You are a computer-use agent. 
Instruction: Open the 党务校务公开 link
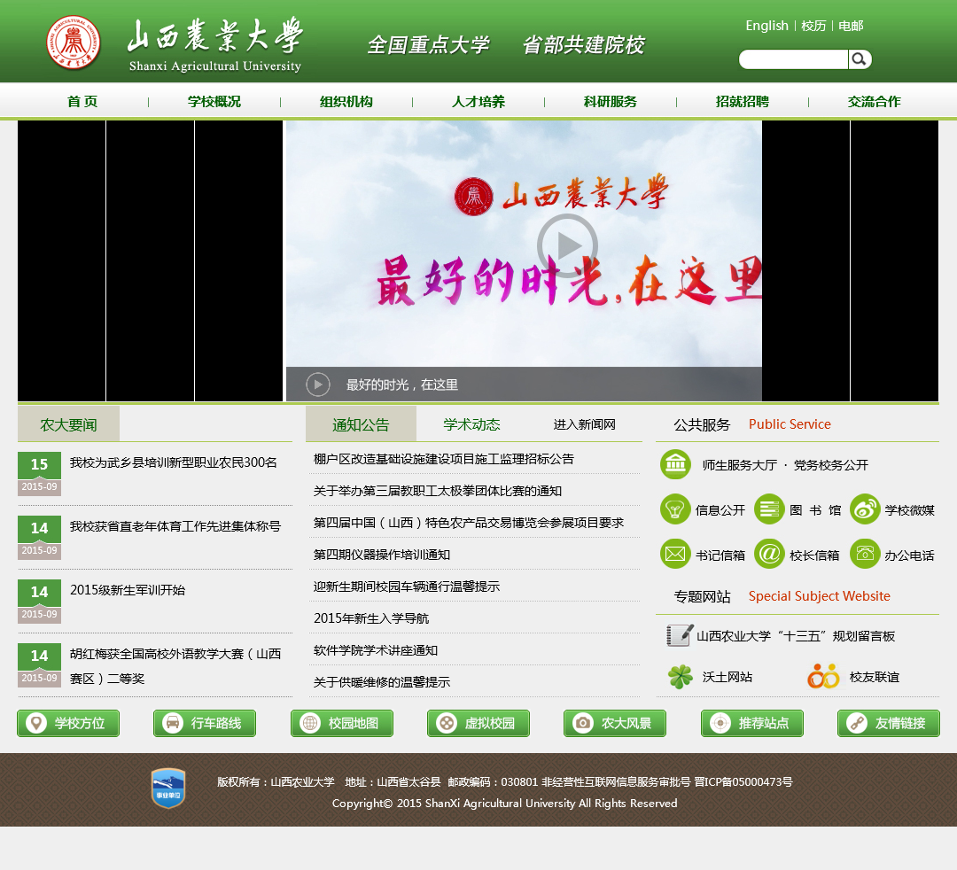tap(830, 465)
